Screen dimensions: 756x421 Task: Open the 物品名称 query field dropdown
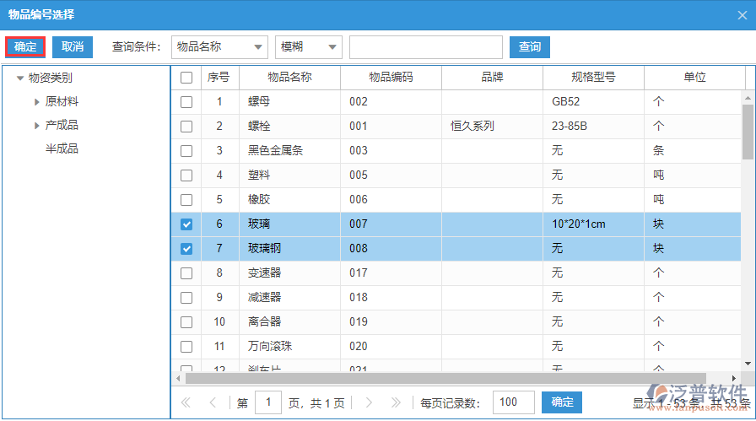coord(219,47)
